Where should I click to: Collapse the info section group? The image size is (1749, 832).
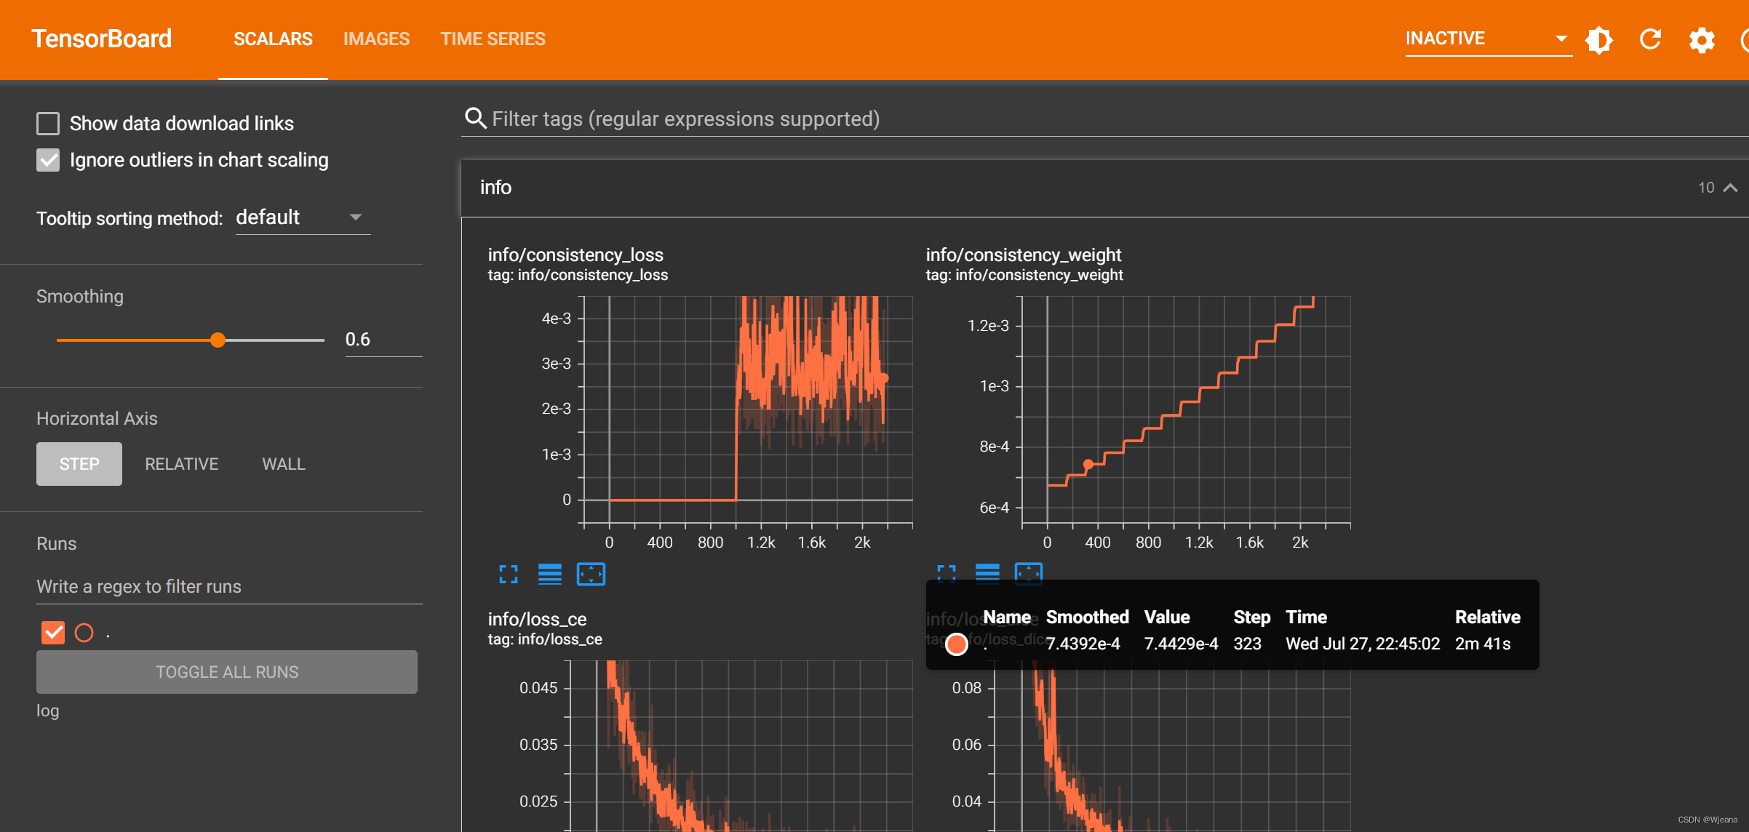click(x=1730, y=188)
